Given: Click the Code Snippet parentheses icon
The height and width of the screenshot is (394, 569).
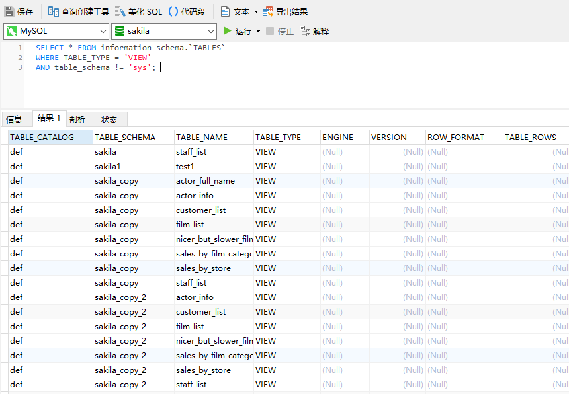Looking at the screenshot, I should [x=173, y=12].
